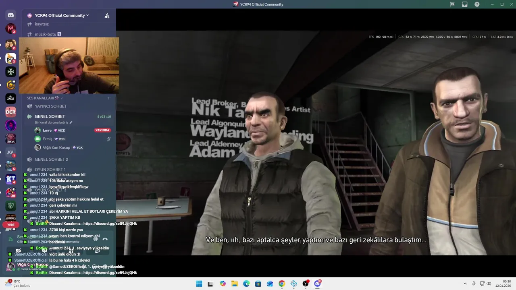This screenshot has width=516, height=290.
Task: Open Outlook from taskbar
Action: coord(270,284)
